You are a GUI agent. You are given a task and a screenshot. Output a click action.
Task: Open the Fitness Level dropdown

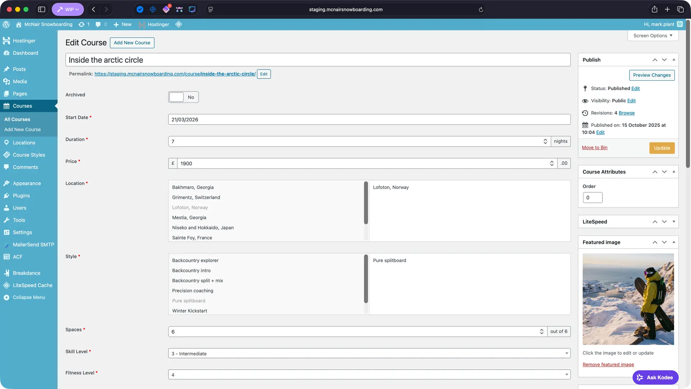pyautogui.click(x=369, y=375)
